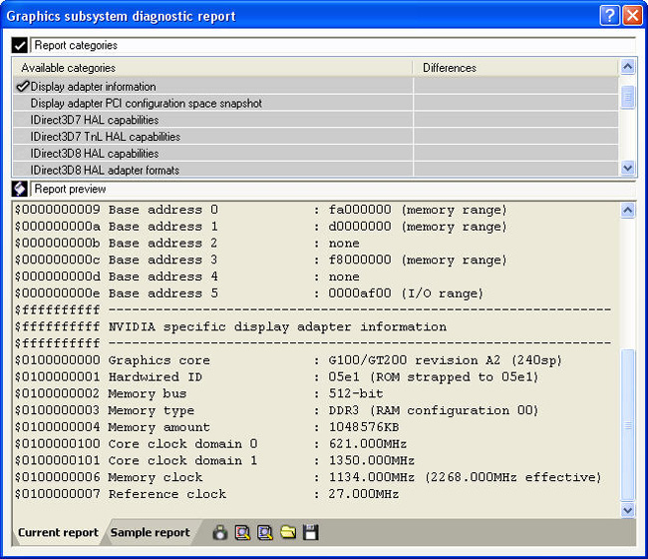648x559 pixels.
Task: Select IDirect3D7 TnL HAL capabilities category
Action: [316, 137]
